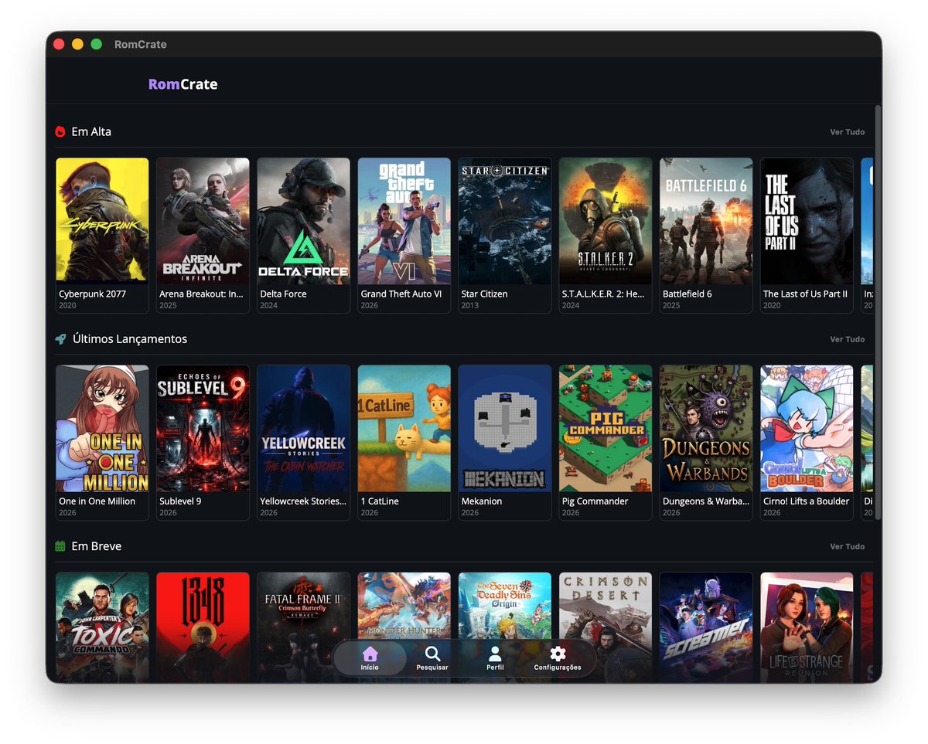Click the Cyberpunk 2077 title text
Image resolution: width=928 pixels, height=744 pixels.
[92, 294]
